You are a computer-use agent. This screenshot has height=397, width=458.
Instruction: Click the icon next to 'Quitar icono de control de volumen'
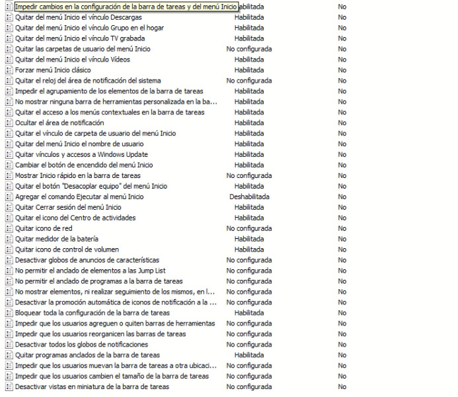[x=9, y=249]
